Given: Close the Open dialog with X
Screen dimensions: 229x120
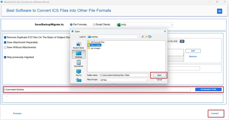Looking at the screenshot, I should click(x=165, y=31).
